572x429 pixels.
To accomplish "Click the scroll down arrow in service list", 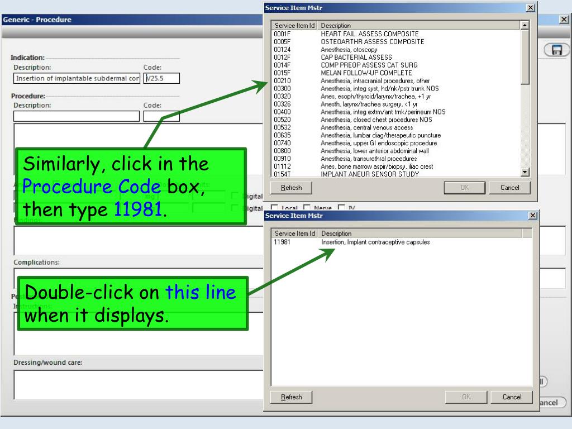I will (525, 172).
